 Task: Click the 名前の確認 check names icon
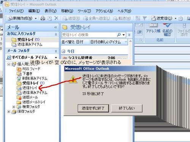coord(167,30)
